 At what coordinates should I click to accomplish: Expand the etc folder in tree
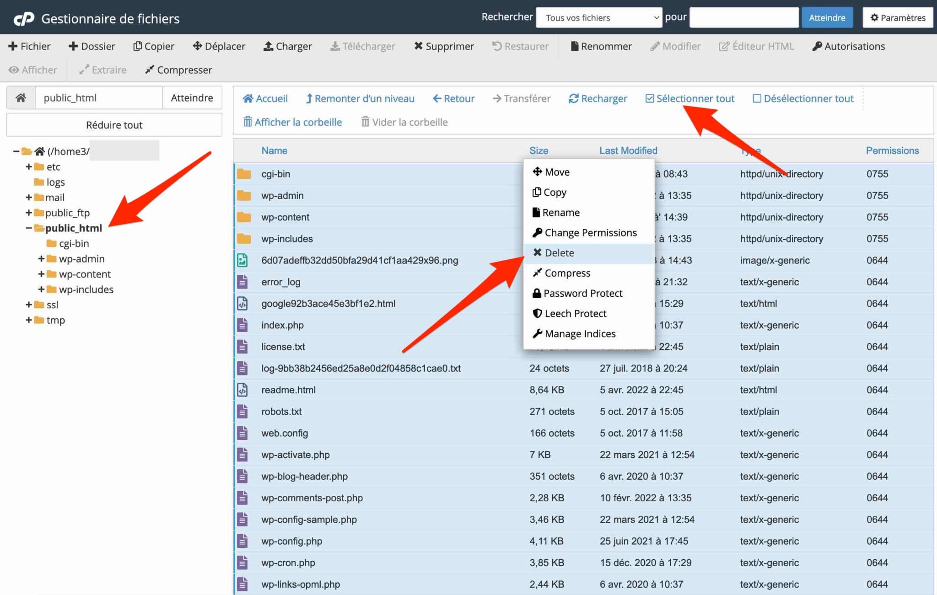(x=28, y=166)
